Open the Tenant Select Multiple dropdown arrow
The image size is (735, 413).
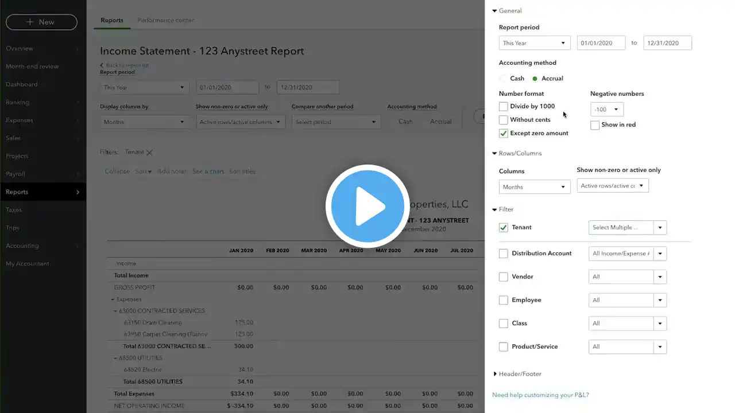point(660,228)
